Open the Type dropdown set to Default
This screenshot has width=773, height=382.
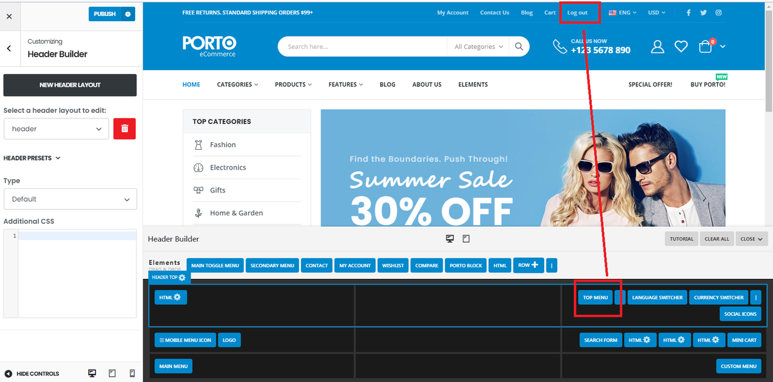70,199
